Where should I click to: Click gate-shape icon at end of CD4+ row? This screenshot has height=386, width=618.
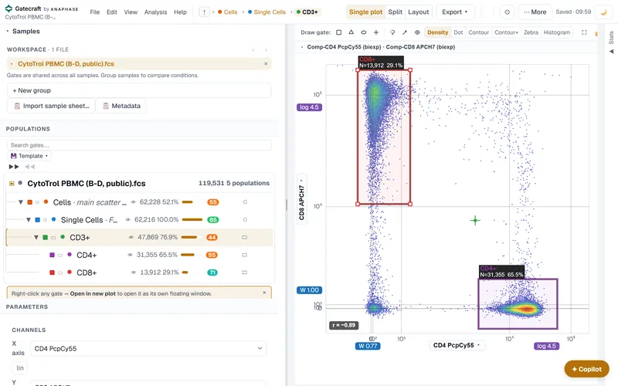[x=244, y=255]
